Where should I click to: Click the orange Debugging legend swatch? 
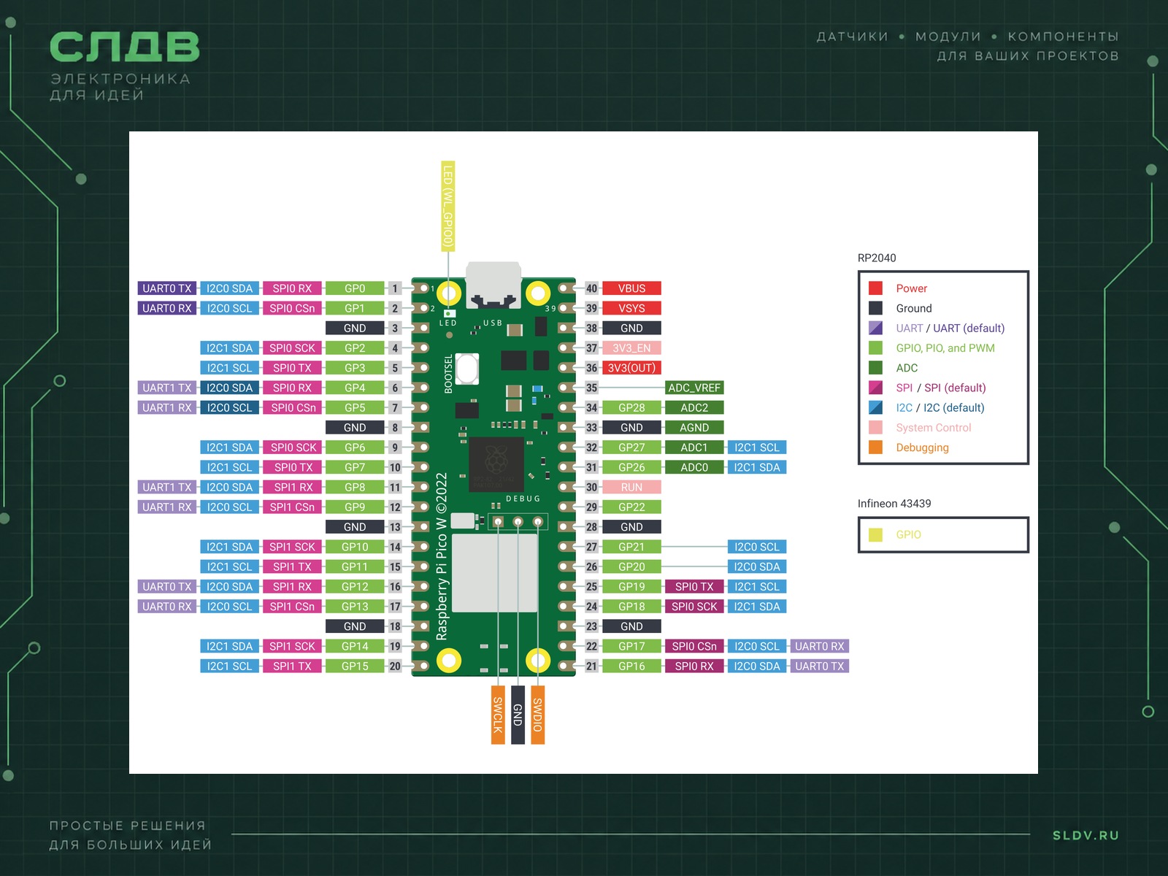coord(876,447)
